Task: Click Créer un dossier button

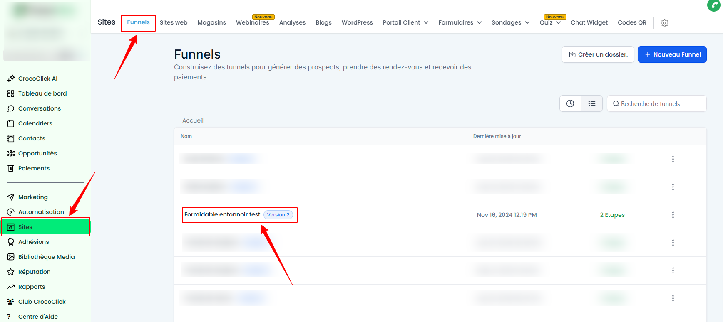Action: click(598, 54)
